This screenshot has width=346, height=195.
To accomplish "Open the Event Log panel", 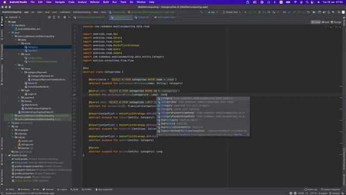I will coord(310,190).
